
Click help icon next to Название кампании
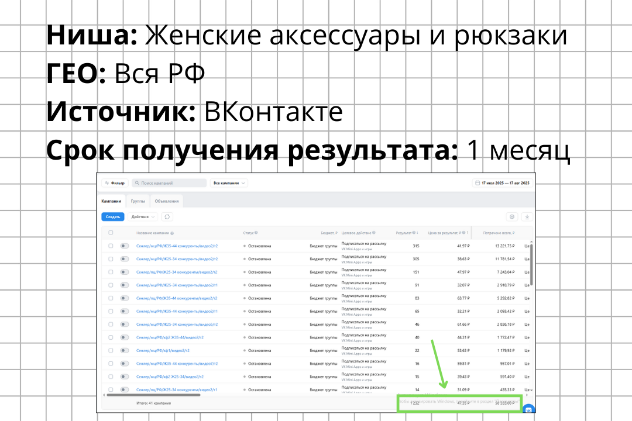coord(172,233)
